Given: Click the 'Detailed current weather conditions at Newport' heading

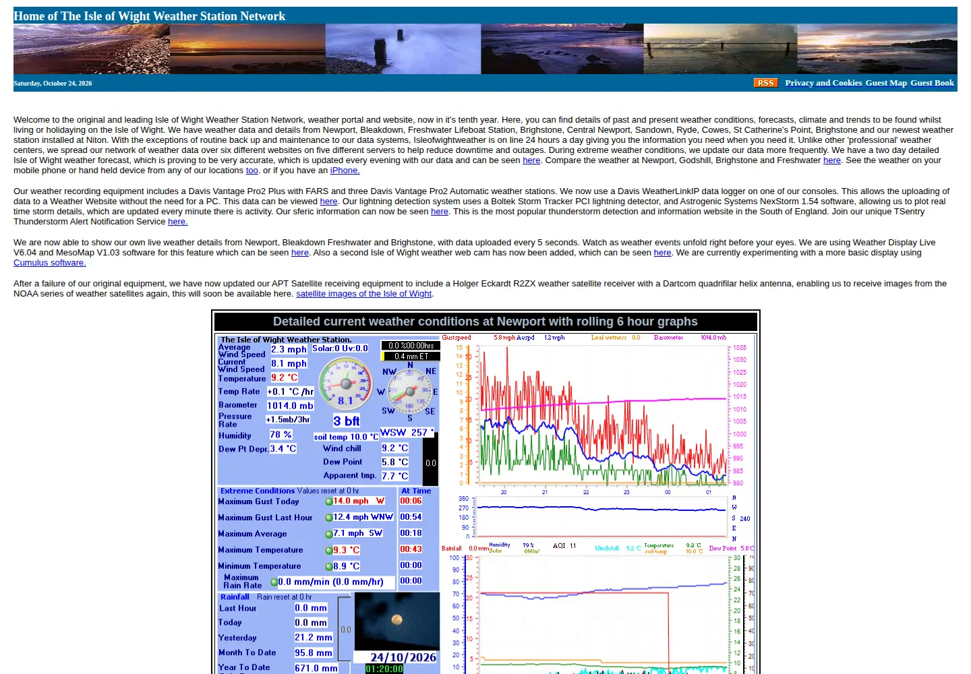Looking at the screenshot, I should tap(486, 321).
